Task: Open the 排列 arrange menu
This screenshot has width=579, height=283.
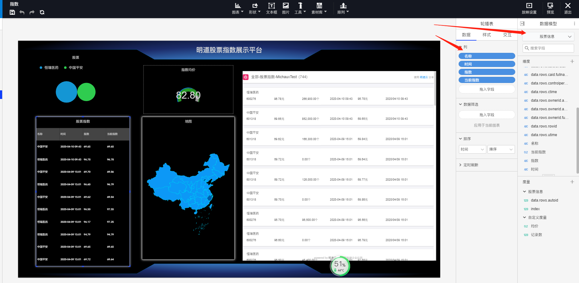Action: 343,8
